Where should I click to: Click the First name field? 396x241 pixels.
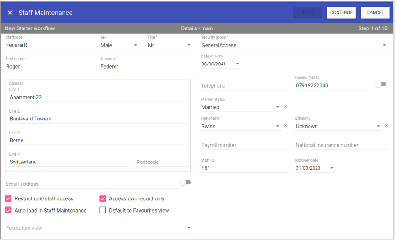coord(49,67)
